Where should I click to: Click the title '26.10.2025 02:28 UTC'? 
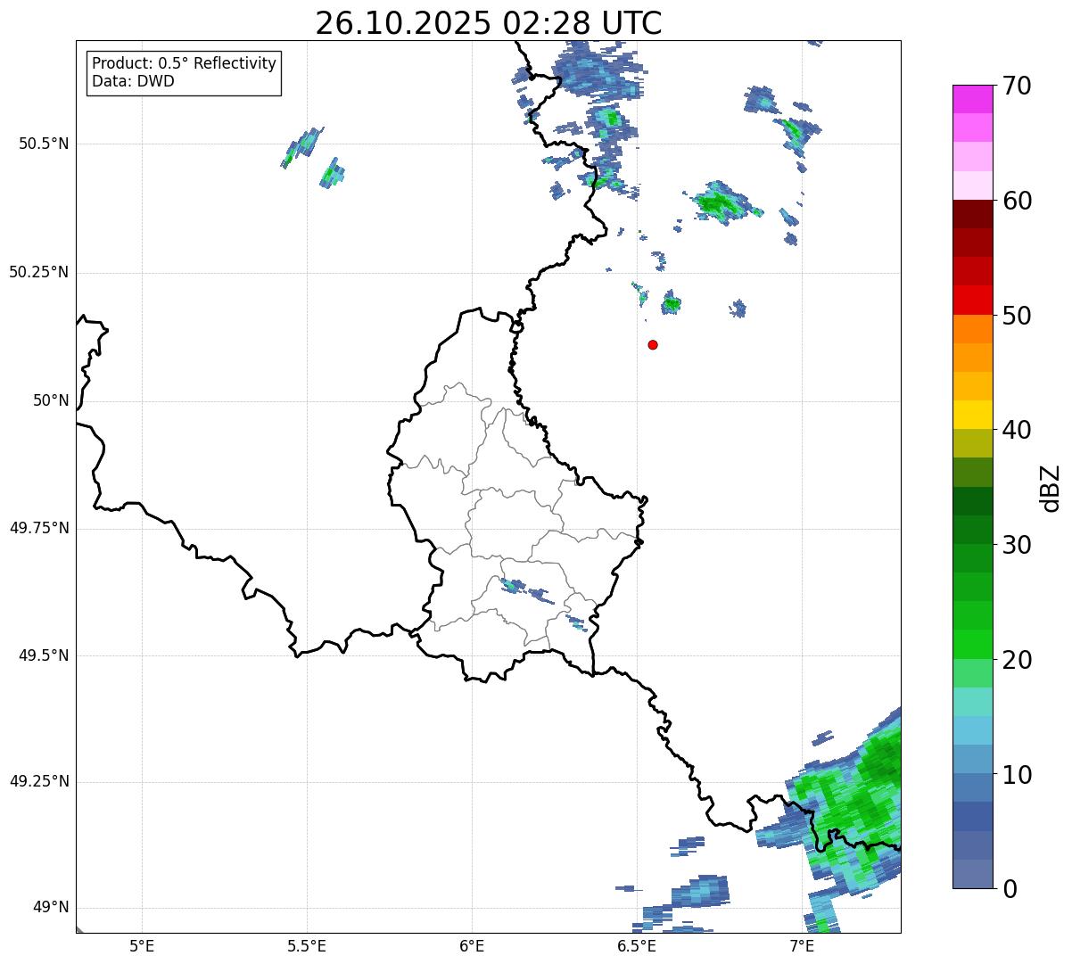click(489, 23)
